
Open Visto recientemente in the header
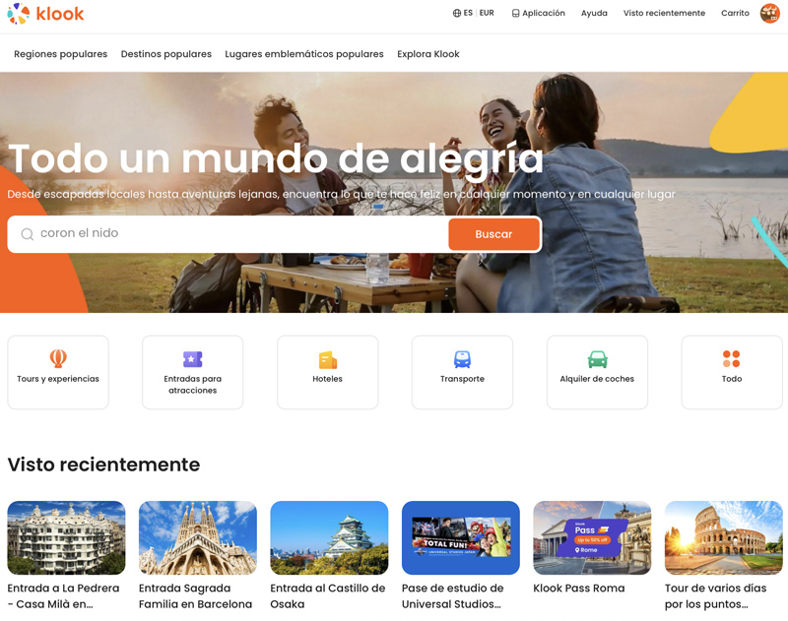[664, 13]
